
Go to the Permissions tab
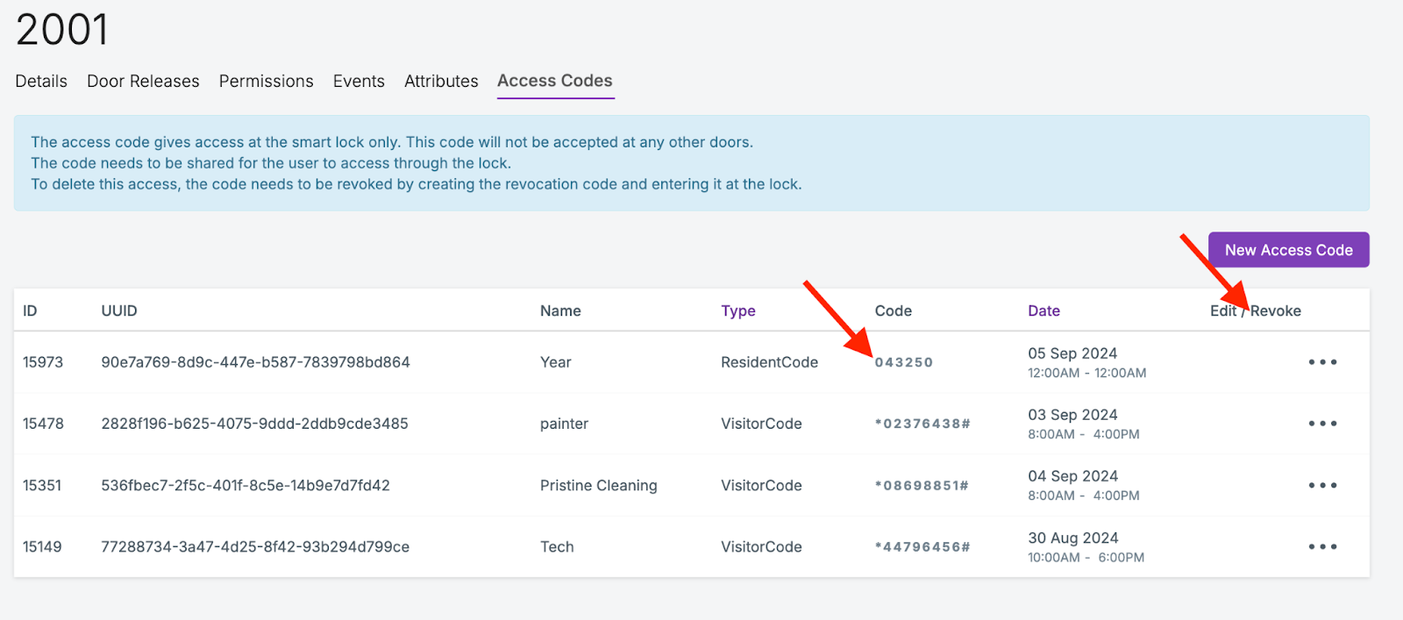[266, 82]
